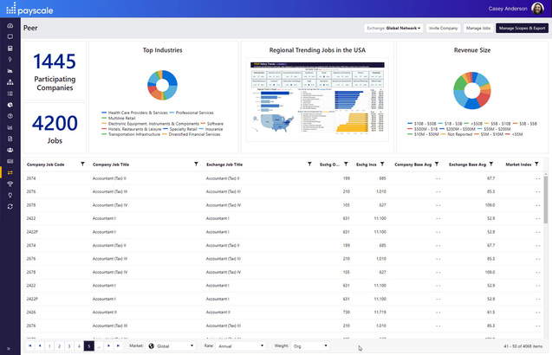552x355 pixels.
Task: Open the calculator icon in sidebar
Action: pyautogui.click(x=10, y=48)
